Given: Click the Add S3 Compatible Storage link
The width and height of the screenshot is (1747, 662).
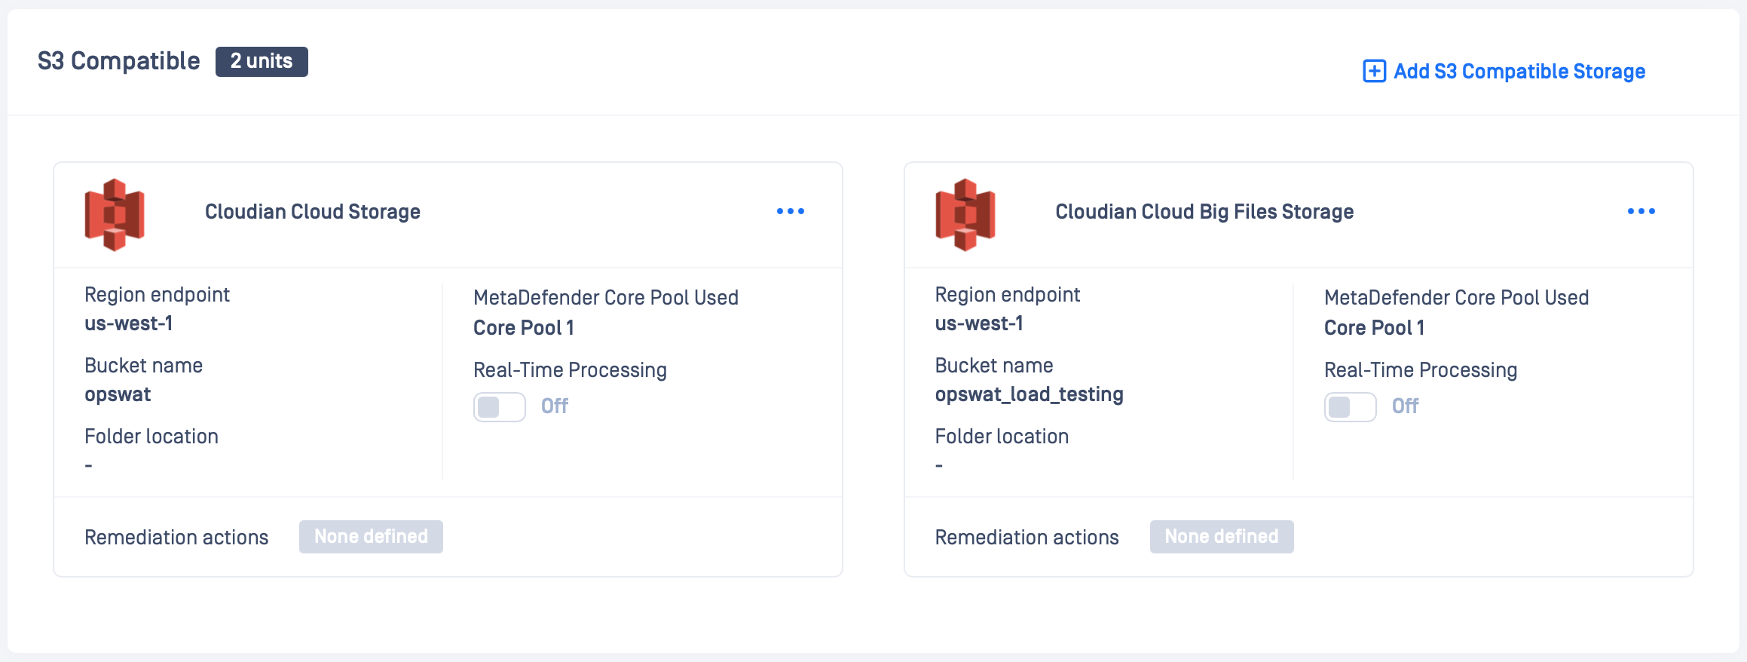Looking at the screenshot, I should [1519, 71].
